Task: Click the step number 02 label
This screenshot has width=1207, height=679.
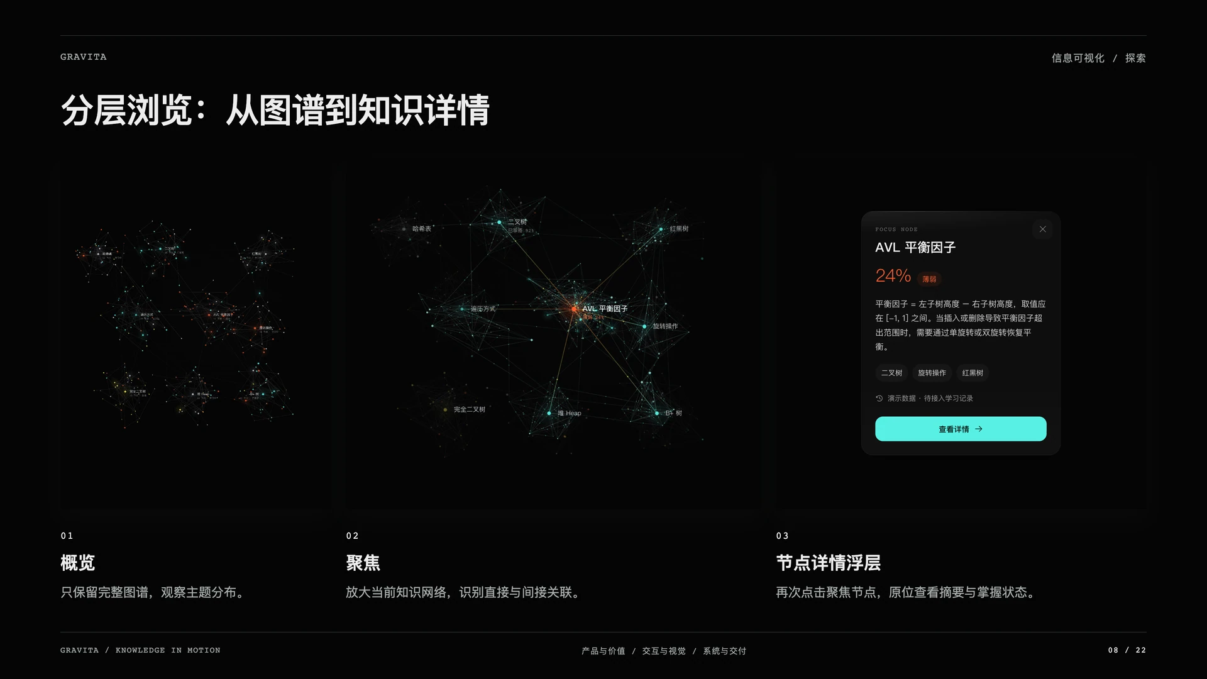Action: coord(352,536)
